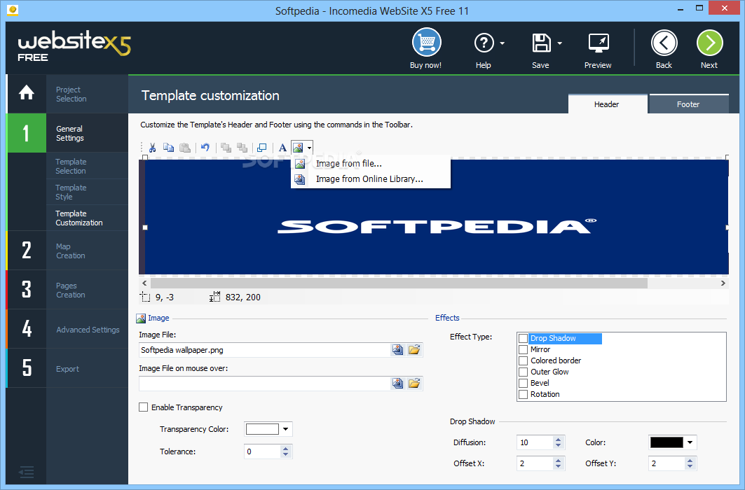
Task: Click the Buy now! shopping cart icon
Action: (x=426, y=43)
